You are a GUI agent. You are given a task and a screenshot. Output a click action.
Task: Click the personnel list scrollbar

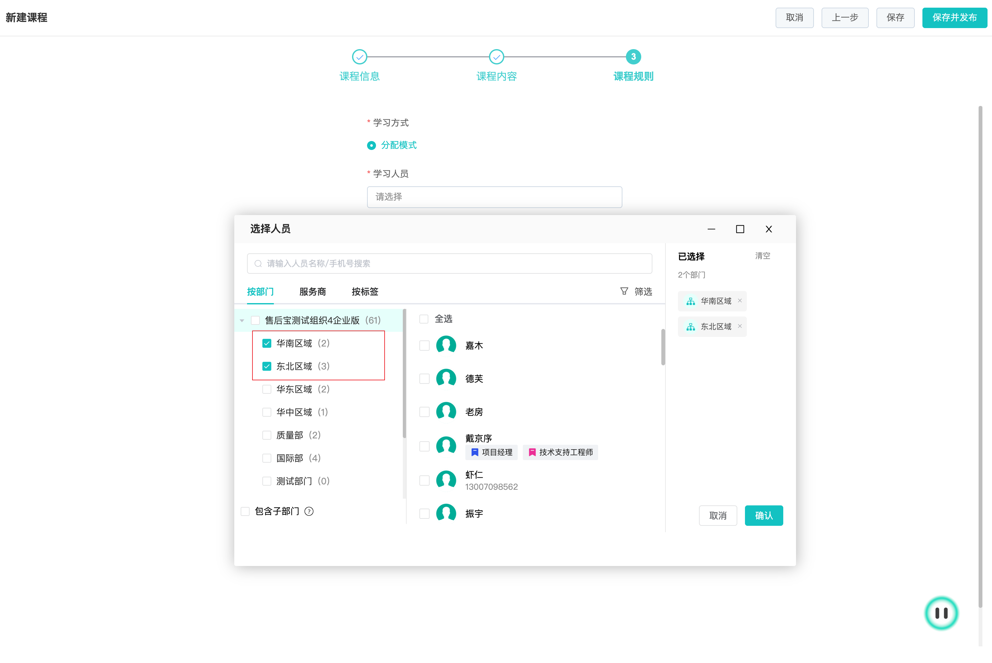[663, 347]
